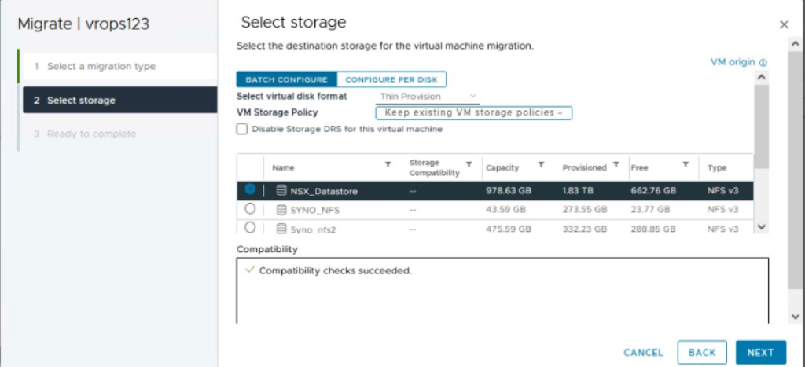
Task: Close the Migrate dialog with X
Action: [x=784, y=24]
